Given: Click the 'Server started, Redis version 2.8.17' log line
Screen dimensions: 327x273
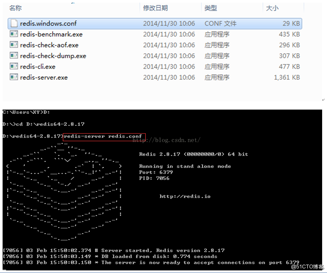Looking at the screenshot, I should (x=114, y=250).
